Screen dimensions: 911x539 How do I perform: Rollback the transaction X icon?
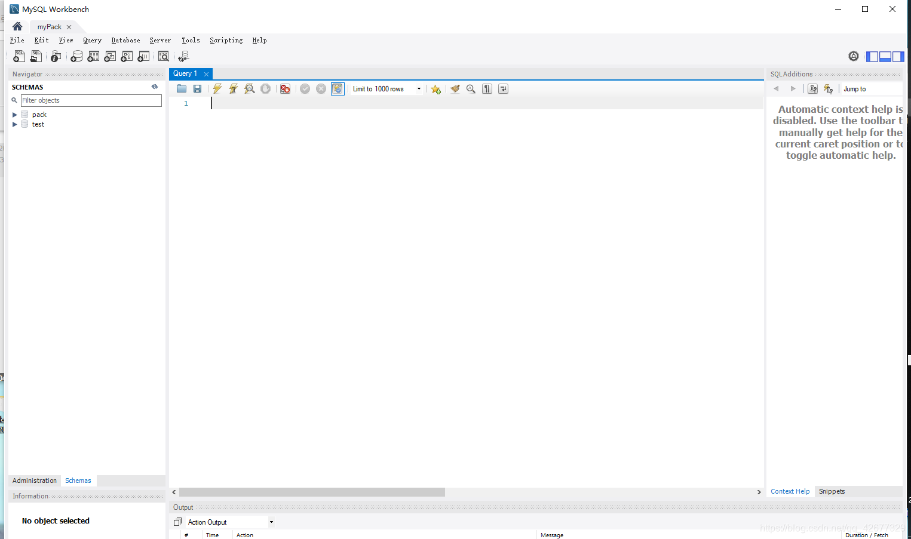(x=321, y=89)
